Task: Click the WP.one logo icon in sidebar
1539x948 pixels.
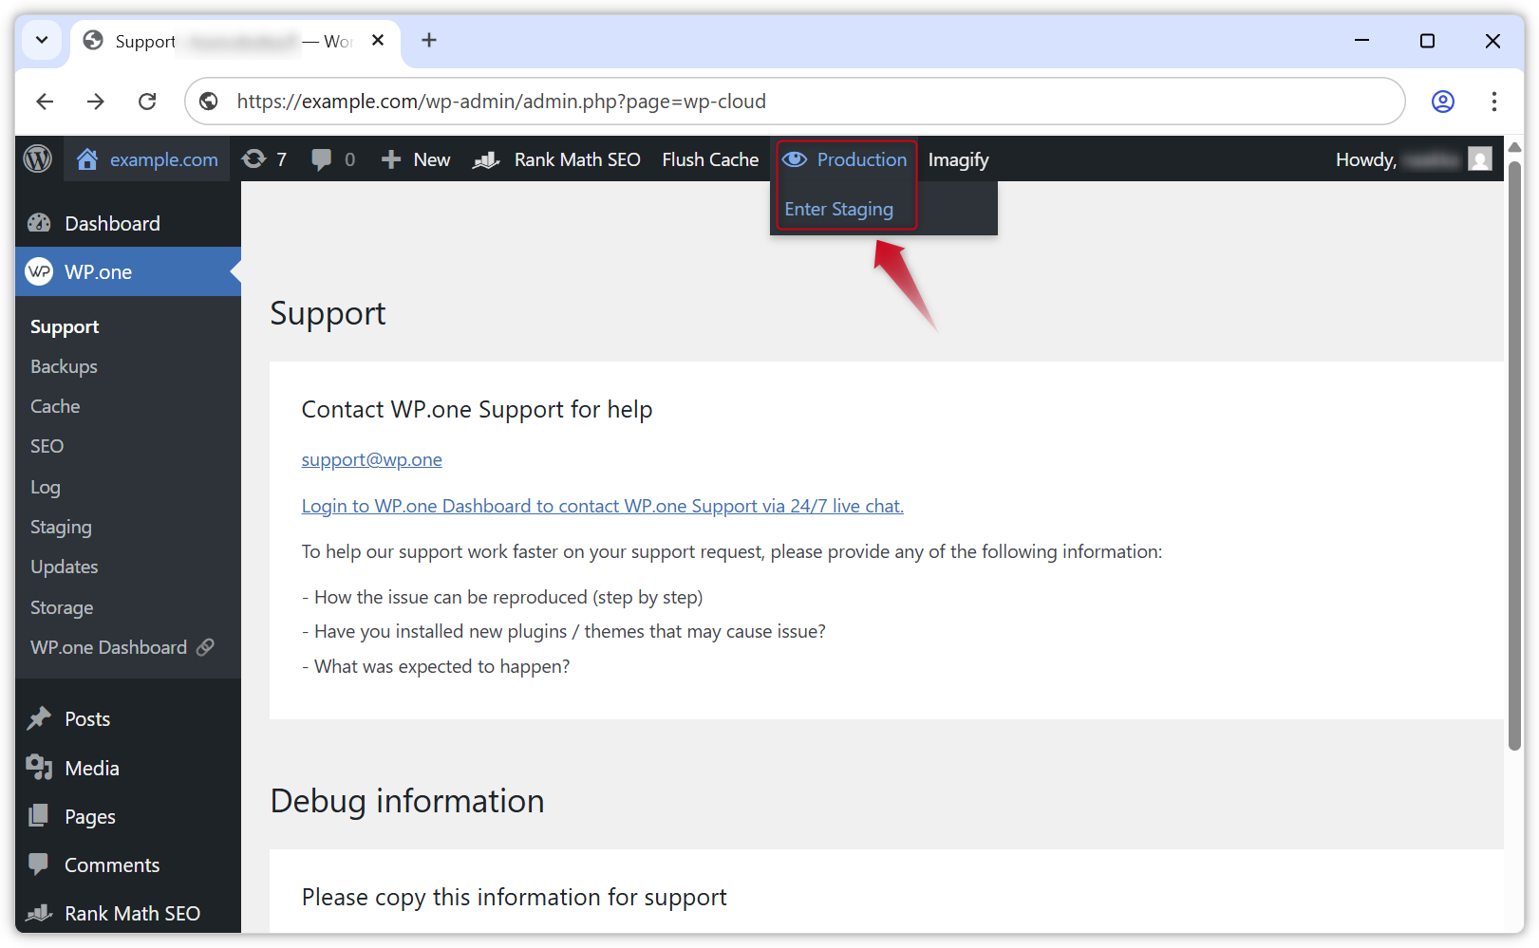Action: point(39,271)
